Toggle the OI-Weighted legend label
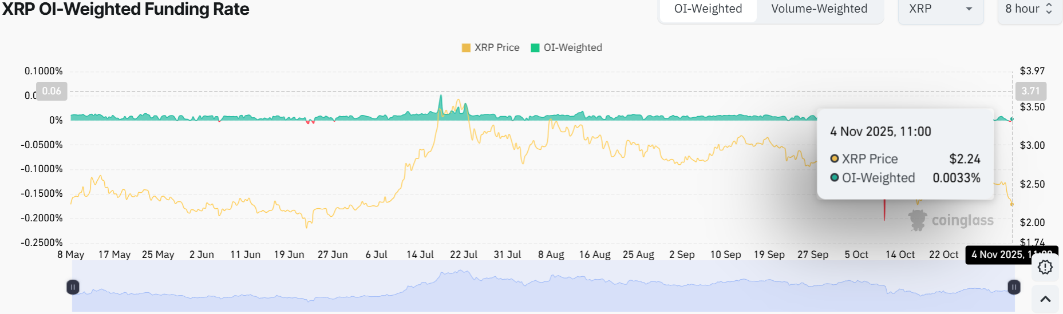The height and width of the screenshot is (314, 1063). point(572,47)
